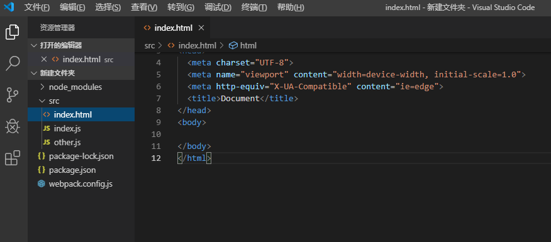Open the Extensions view icon

click(13, 158)
